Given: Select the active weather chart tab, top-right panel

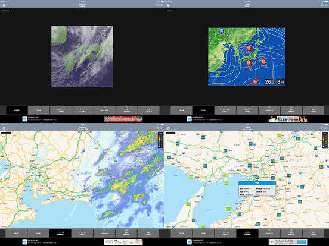Looking at the screenshot, I should click(203, 111).
